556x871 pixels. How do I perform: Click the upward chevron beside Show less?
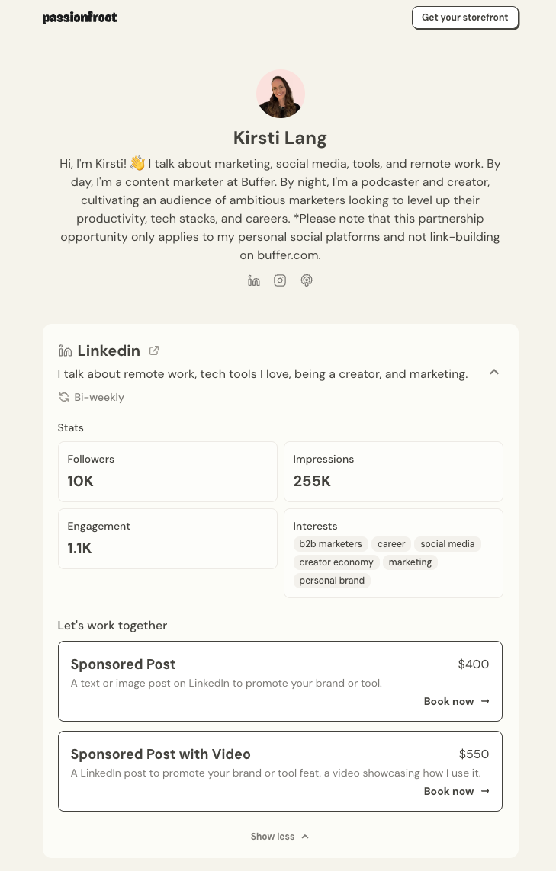[x=304, y=836]
